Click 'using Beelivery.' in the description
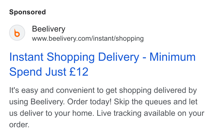 click(37, 102)
